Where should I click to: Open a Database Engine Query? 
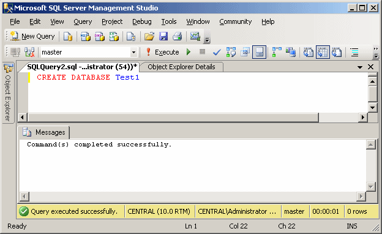[x=68, y=36]
